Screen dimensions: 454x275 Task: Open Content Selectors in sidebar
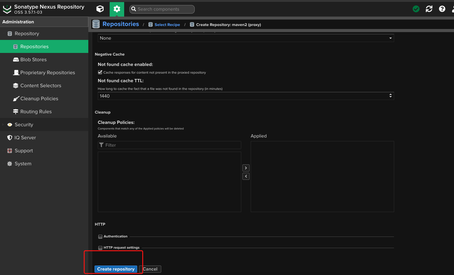pyautogui.click(x=44, y=85)
